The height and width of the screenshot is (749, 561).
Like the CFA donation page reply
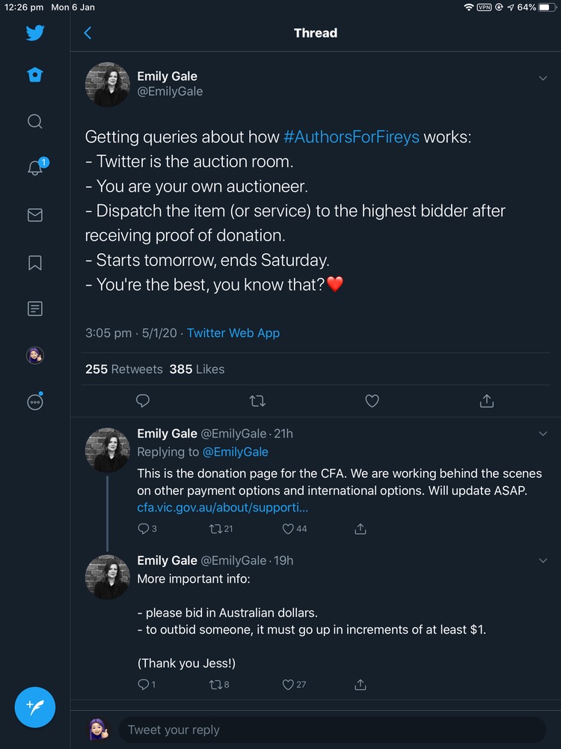288,529
